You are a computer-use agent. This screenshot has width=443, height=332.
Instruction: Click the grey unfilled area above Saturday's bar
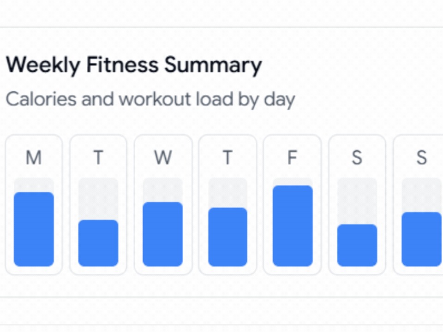tap(357, 201)
